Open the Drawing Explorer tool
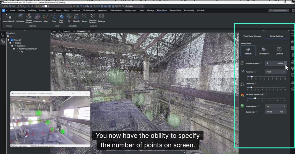 [93, 18]
